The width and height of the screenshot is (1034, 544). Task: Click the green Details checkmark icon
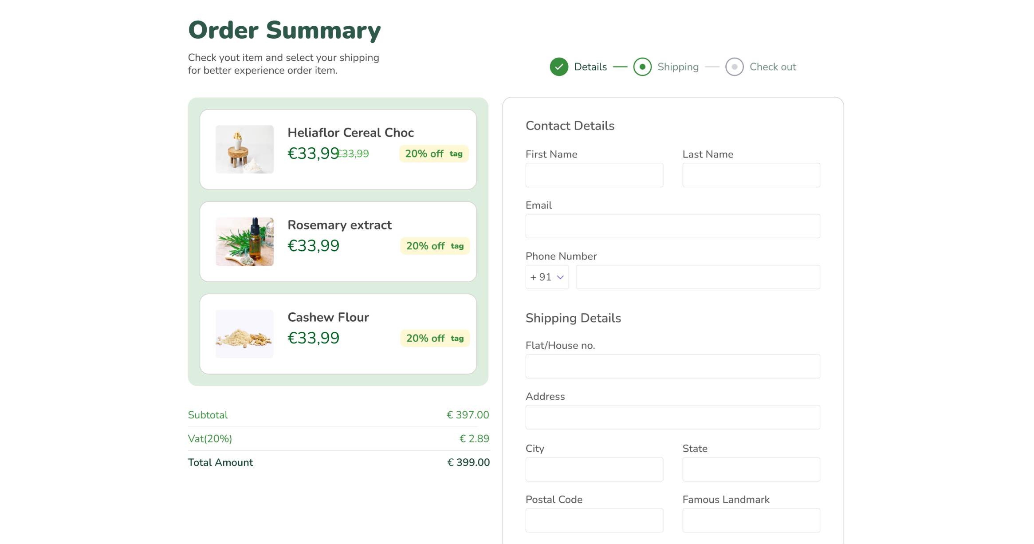[x=559, y=67]
